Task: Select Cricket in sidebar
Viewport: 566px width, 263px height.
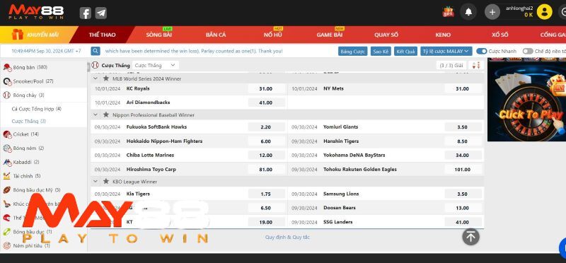Action: (43, 134)
